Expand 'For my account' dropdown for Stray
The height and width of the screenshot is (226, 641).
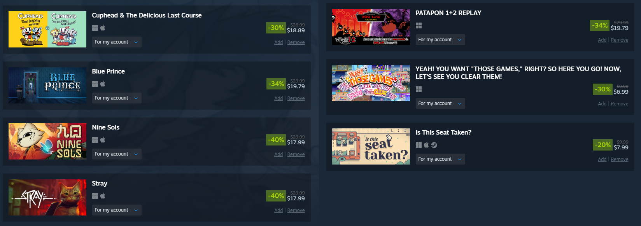tap(117, 210)
